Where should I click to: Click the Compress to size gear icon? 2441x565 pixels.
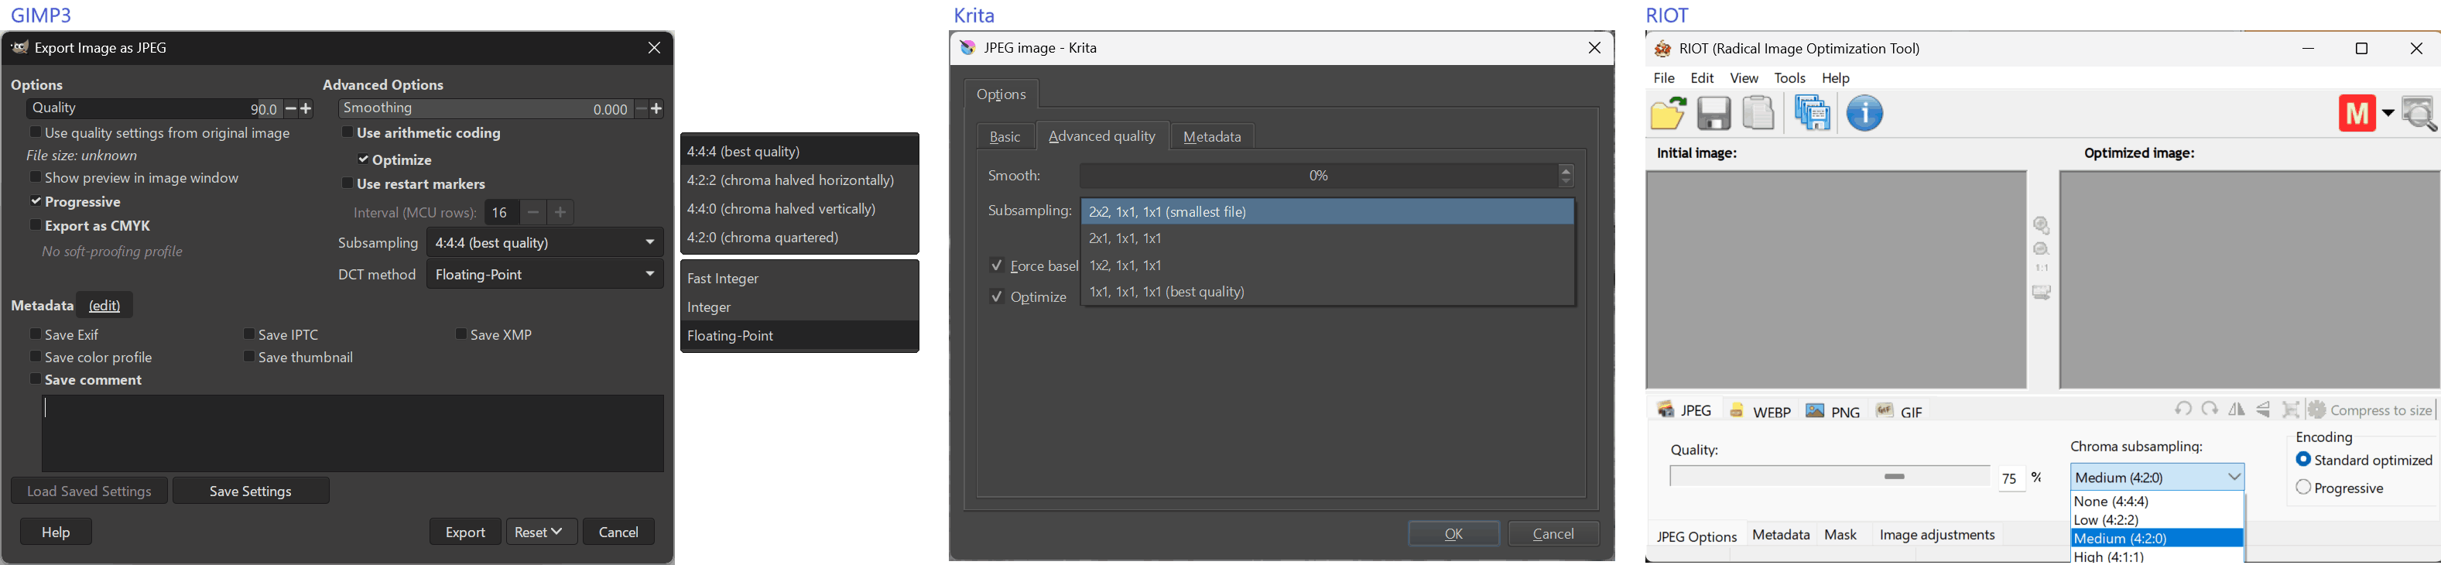pyautogui.click(x=2318, y=409)
